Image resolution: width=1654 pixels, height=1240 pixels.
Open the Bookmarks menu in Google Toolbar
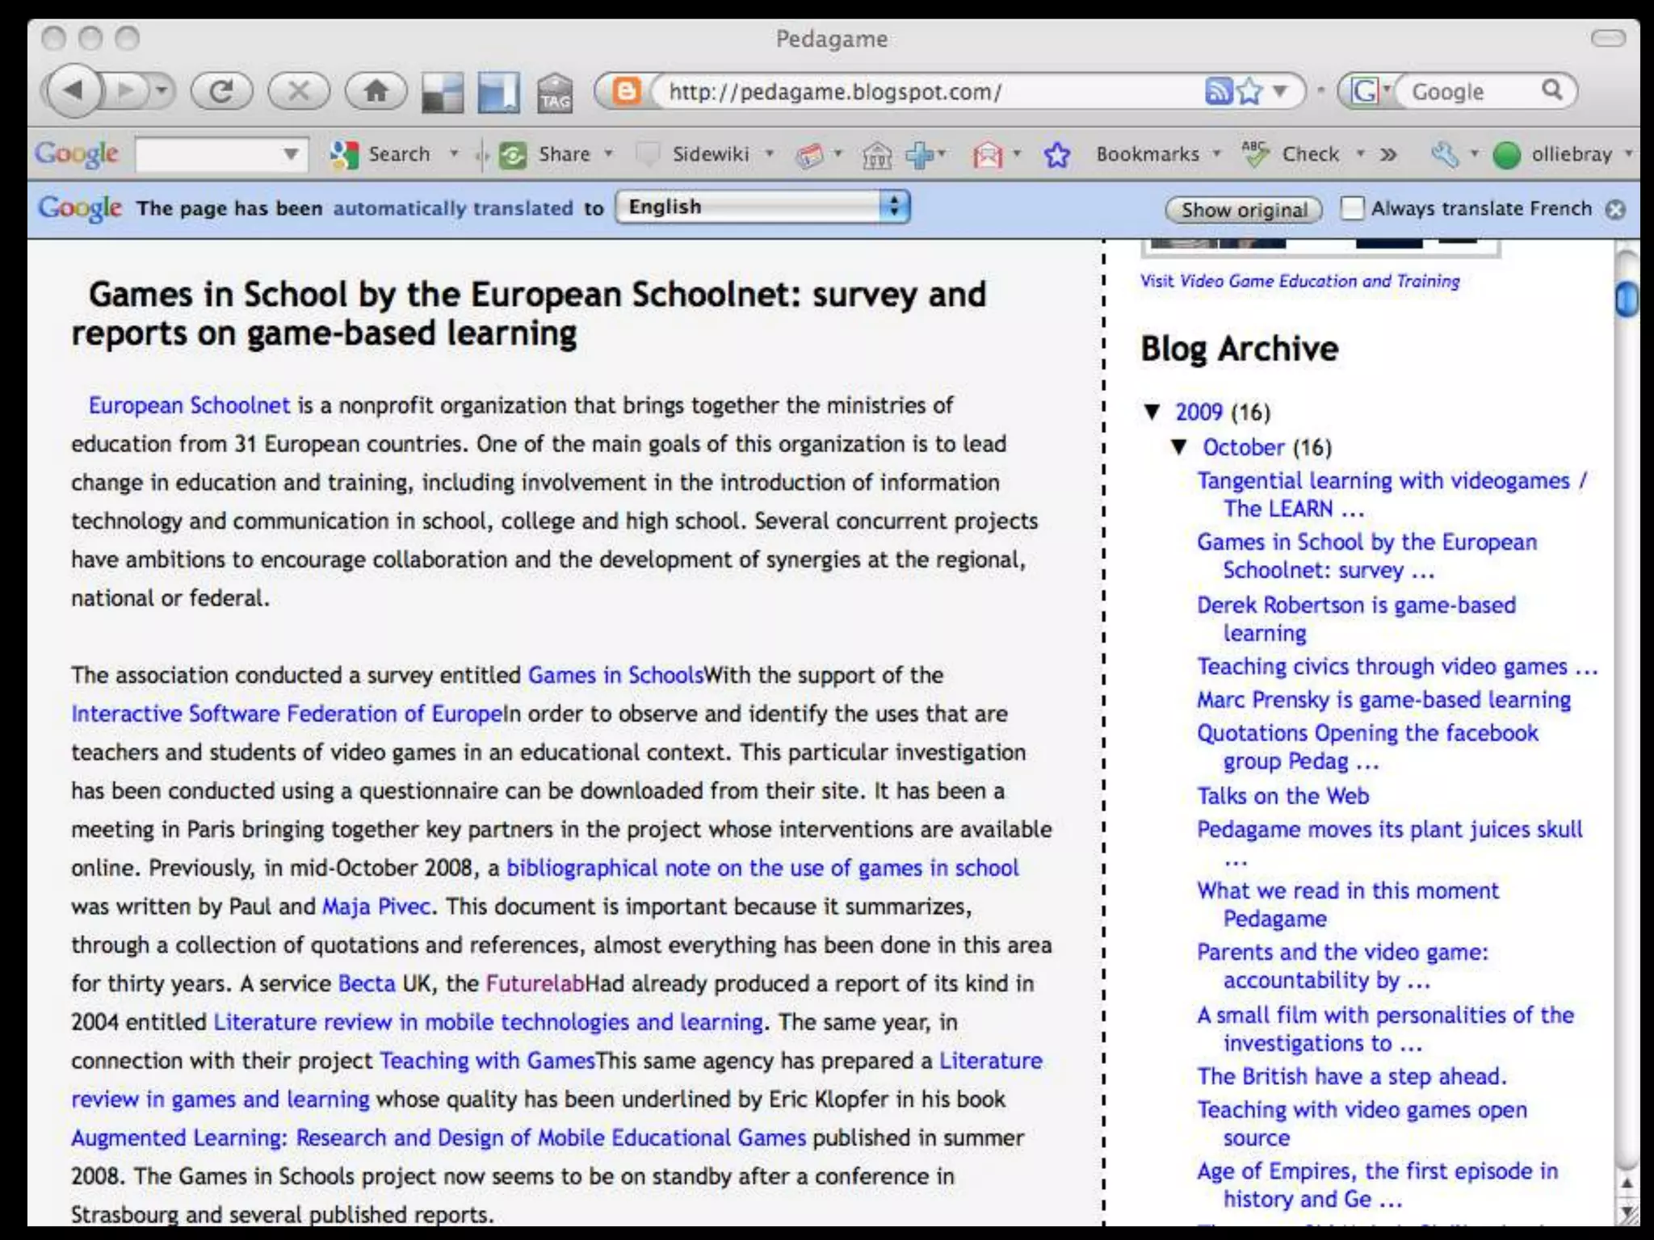coord(1147,154)
